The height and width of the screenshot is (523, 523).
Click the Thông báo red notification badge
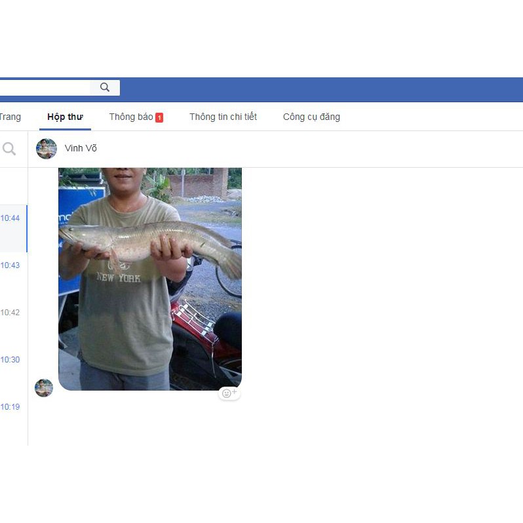(x=159, y=118)
